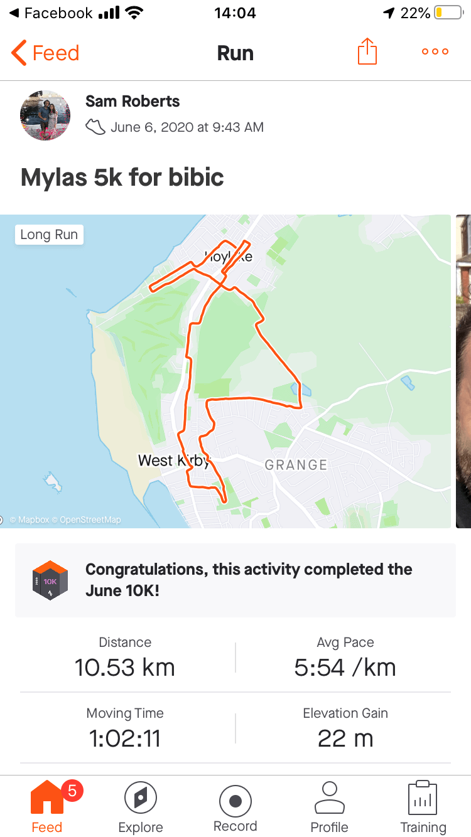This screenshot has height=837, width=471.
Task: Open the Explore tab
Action: click(x=141, y=806)
